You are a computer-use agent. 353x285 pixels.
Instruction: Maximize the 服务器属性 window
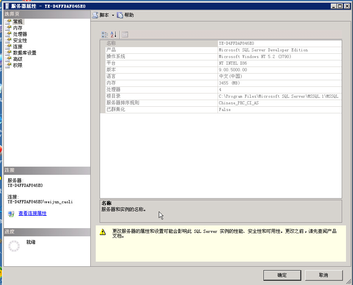340,6
